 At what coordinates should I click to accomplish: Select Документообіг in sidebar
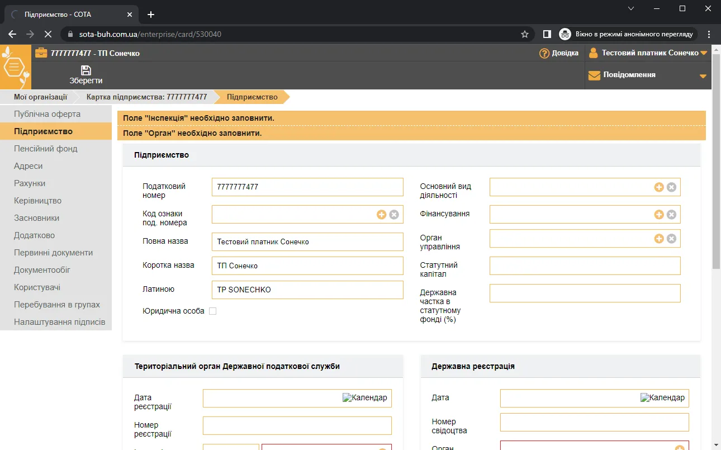click(56, 270)
